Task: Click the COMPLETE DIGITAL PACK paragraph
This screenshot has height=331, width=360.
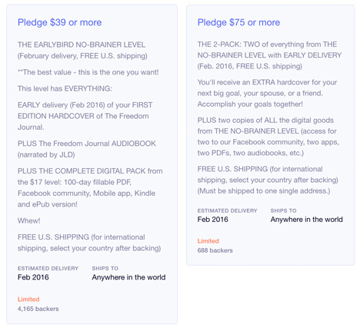Action: [90, 187]
